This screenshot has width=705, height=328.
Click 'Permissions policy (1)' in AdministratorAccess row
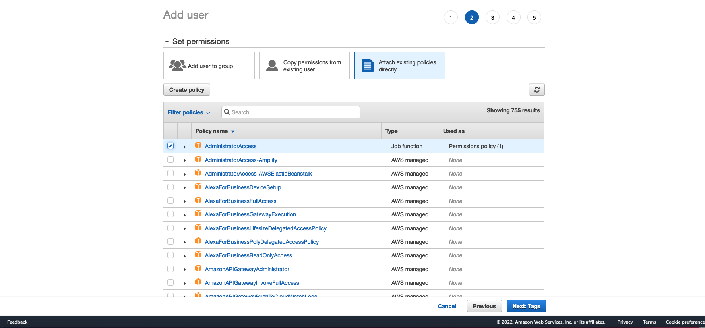(x=476, y=146)
